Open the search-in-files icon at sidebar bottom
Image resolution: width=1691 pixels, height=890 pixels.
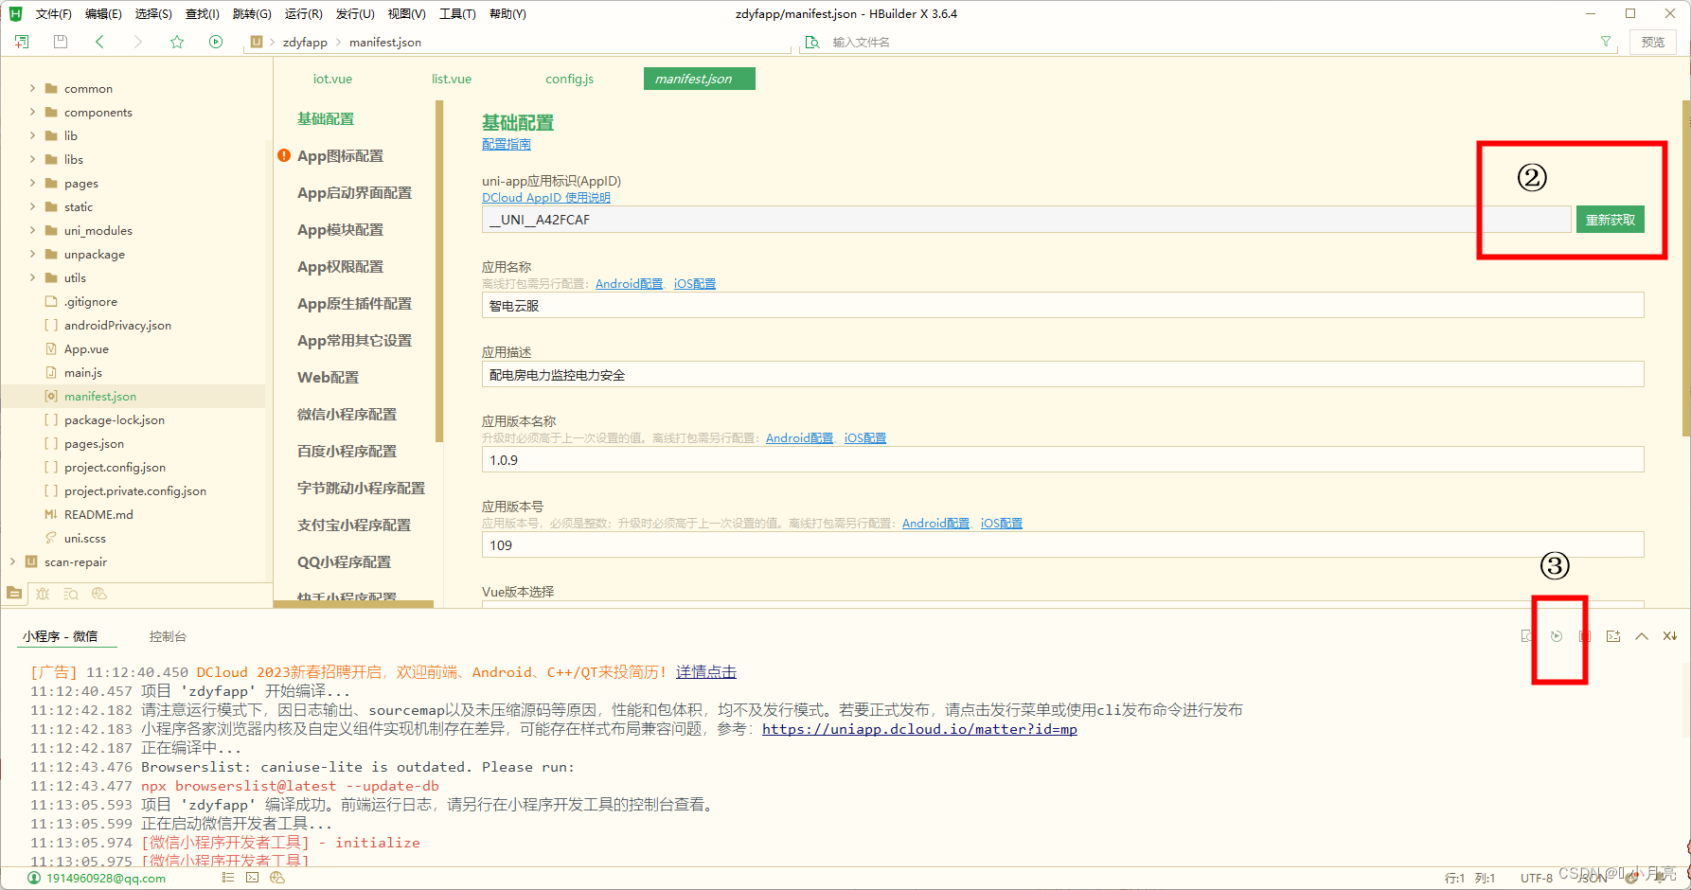(x=71, y=594)
